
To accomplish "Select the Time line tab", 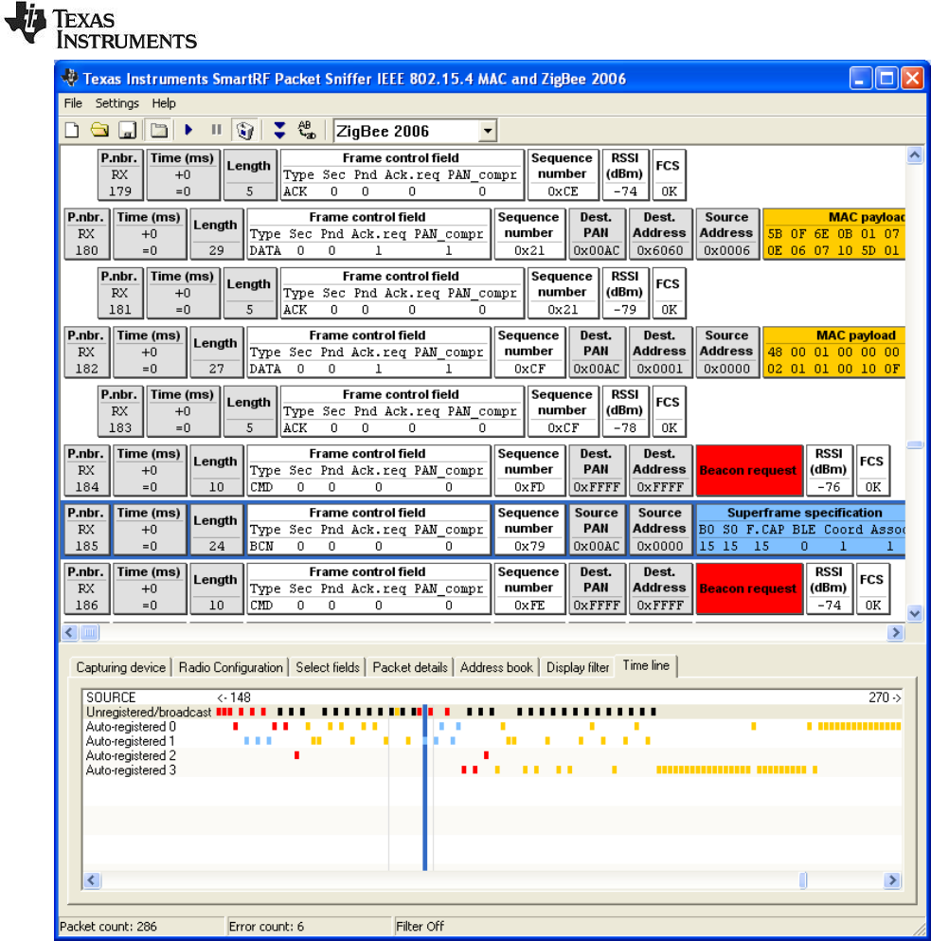I will point(646,665).
